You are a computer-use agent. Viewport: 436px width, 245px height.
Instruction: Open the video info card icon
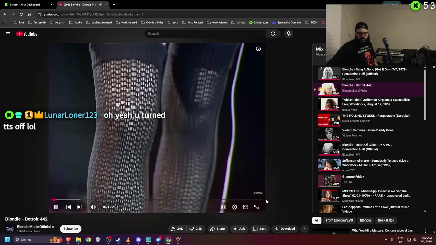click(259, 49)
